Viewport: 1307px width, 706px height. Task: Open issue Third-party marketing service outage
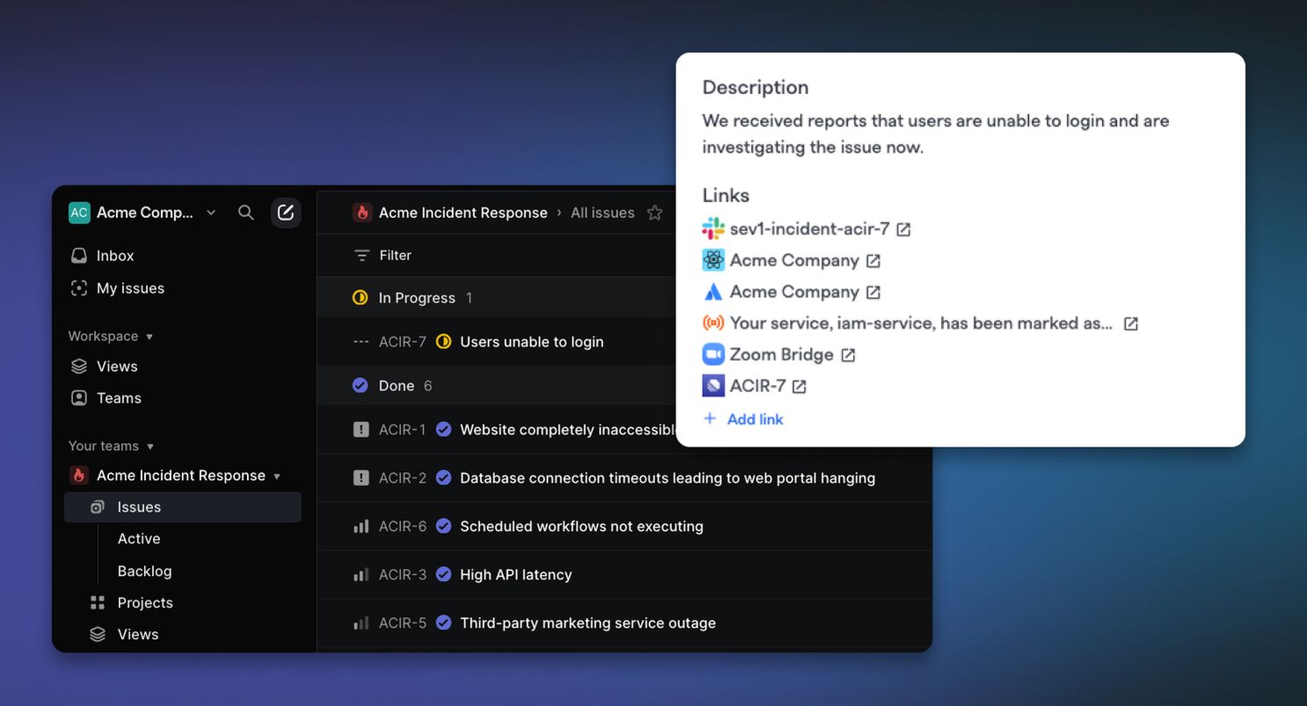(588, 623)
